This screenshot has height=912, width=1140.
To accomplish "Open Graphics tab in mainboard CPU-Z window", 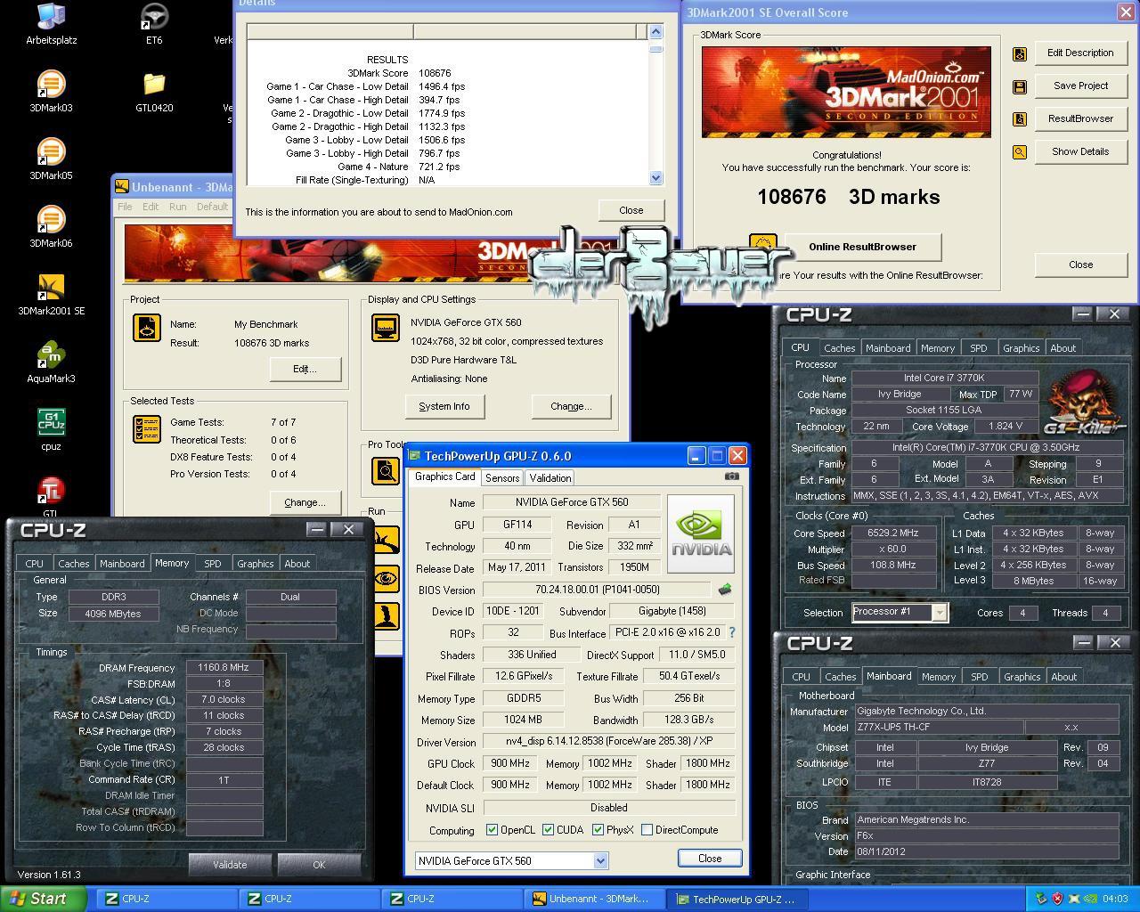I will click(1022, 677).
